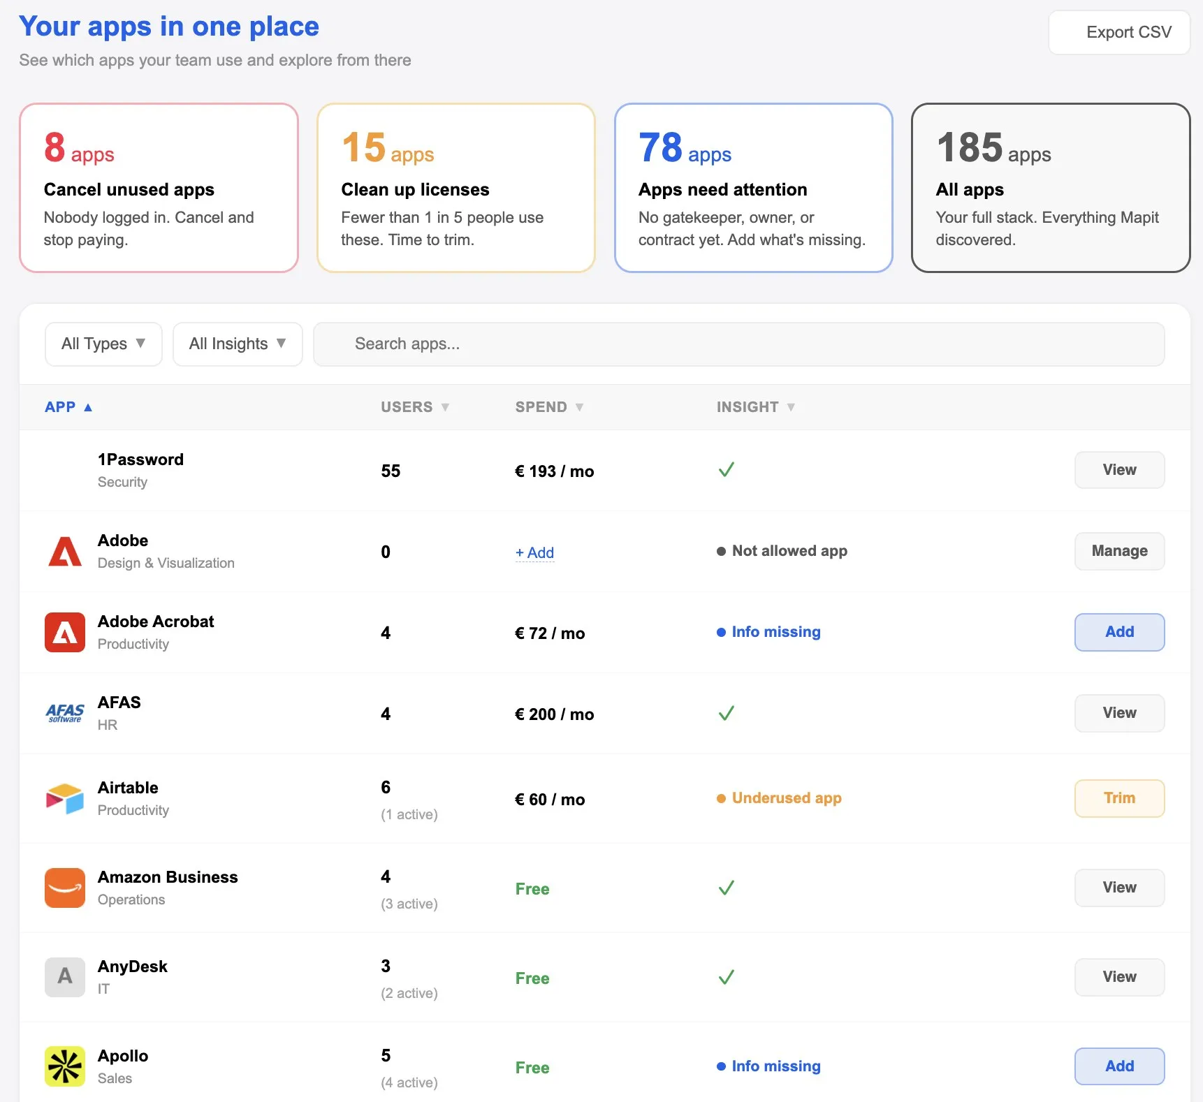
Task: Click the Adobe Acrobat logo icon
Action: click(65, 633)
